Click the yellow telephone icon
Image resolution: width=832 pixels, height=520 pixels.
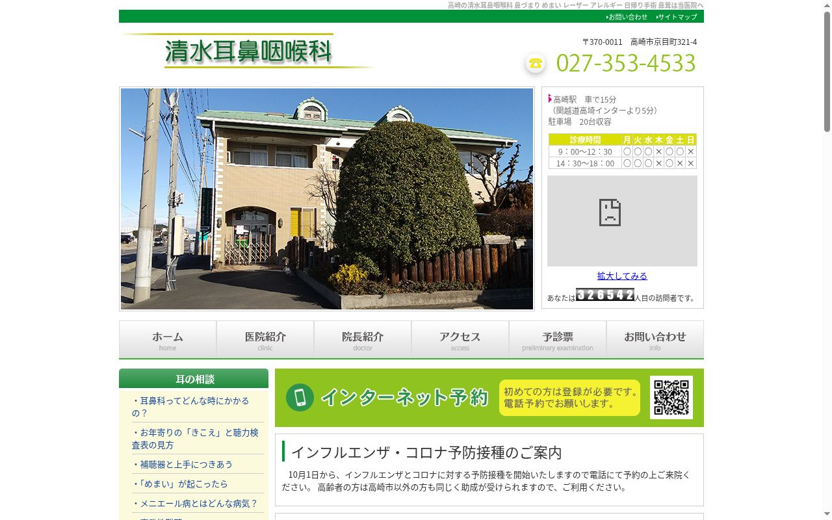coord(536,63)
